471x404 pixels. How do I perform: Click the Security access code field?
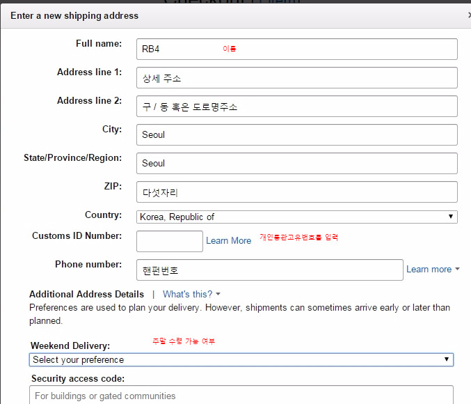(241, 395)
